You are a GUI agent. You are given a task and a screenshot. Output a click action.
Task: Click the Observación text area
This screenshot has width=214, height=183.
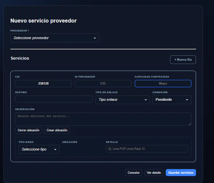pos(103,119)
